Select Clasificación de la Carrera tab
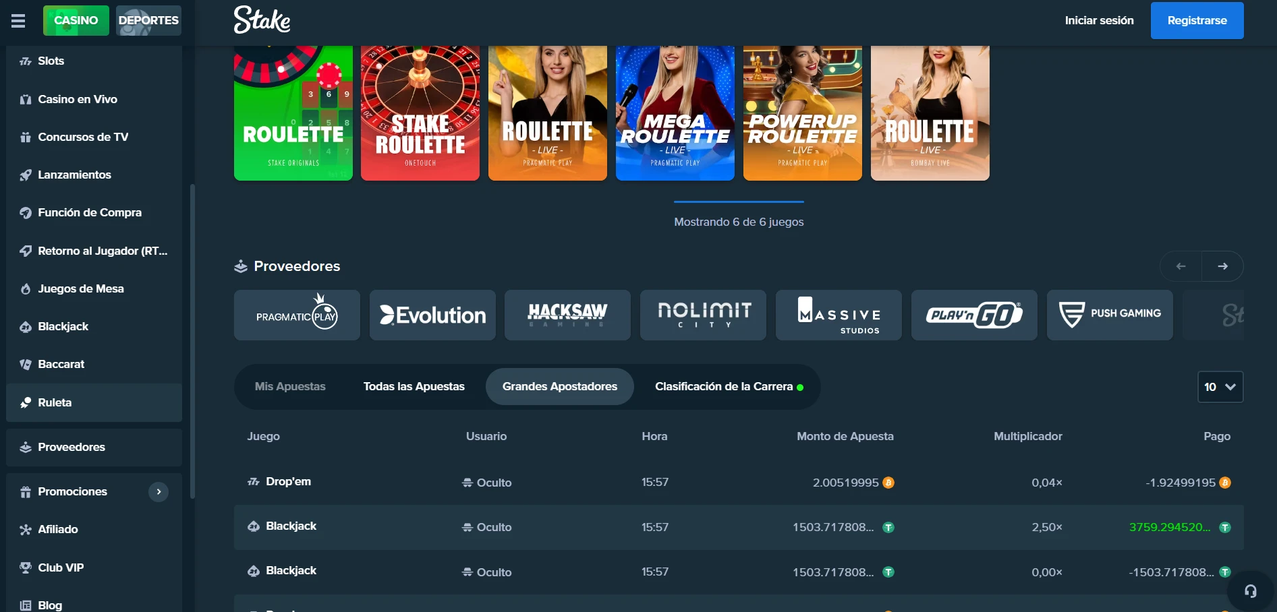This screenshot has width=1277, height=612. (729, 386)
